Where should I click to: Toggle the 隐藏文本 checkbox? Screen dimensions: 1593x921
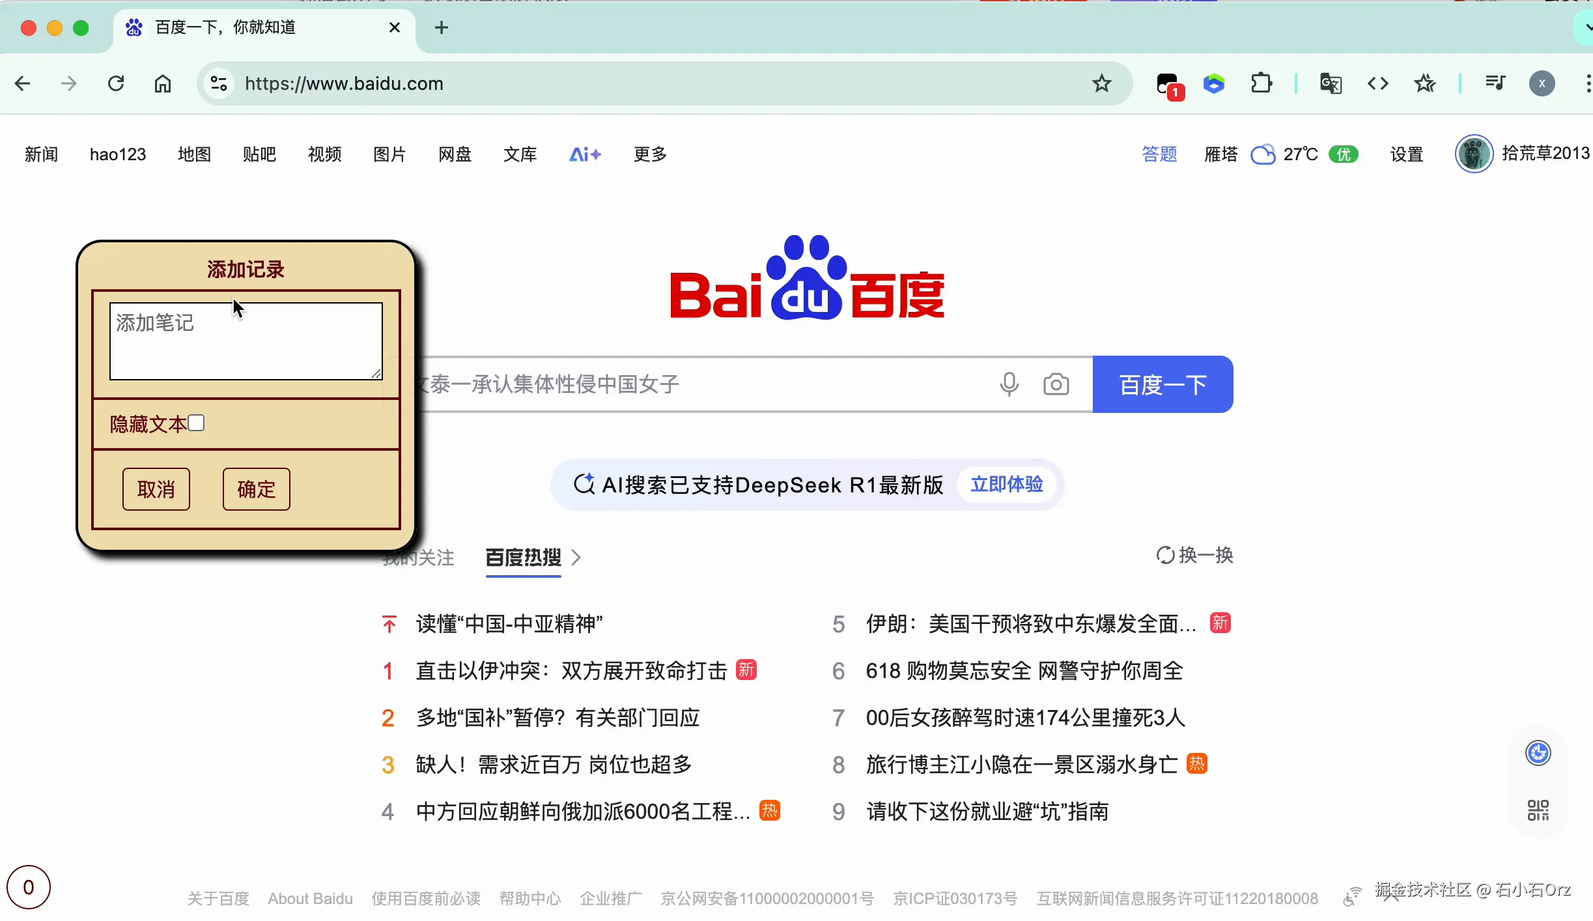pyautogui.click(x=196, y=423)
